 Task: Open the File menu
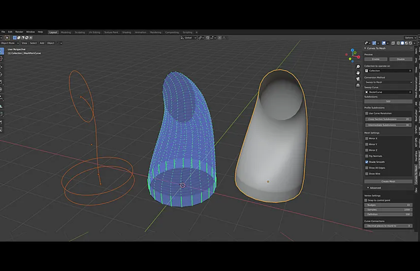point(3,32)
